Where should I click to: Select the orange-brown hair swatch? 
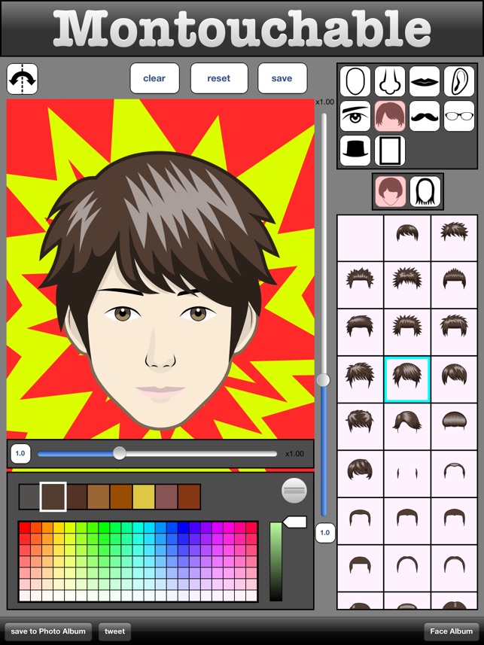click(x=121, y=497)
